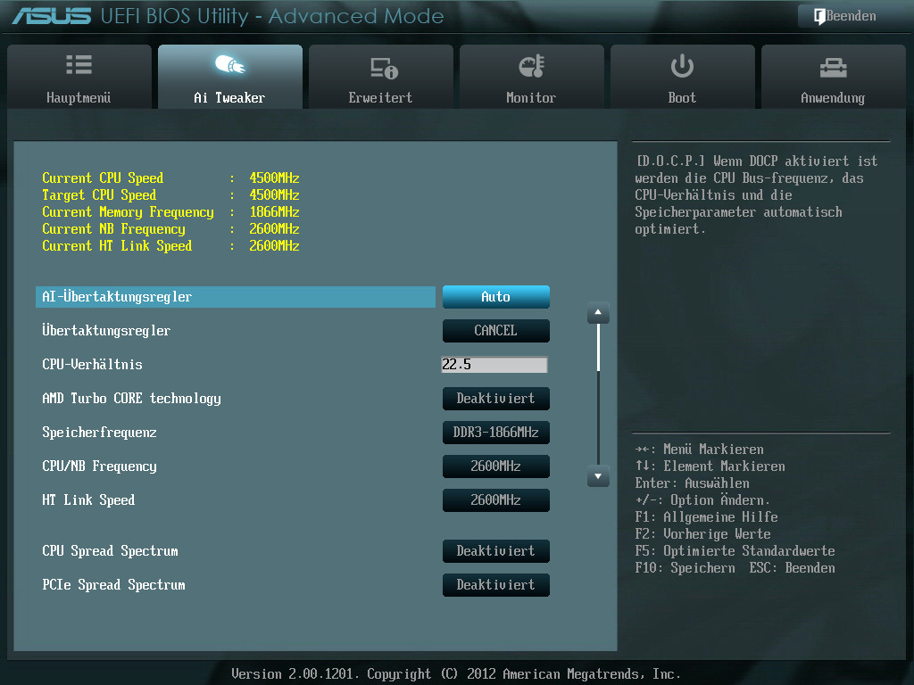Click the Erweitert chip info icon
This screenshot has width=914, height=685.
click(384, 68)
